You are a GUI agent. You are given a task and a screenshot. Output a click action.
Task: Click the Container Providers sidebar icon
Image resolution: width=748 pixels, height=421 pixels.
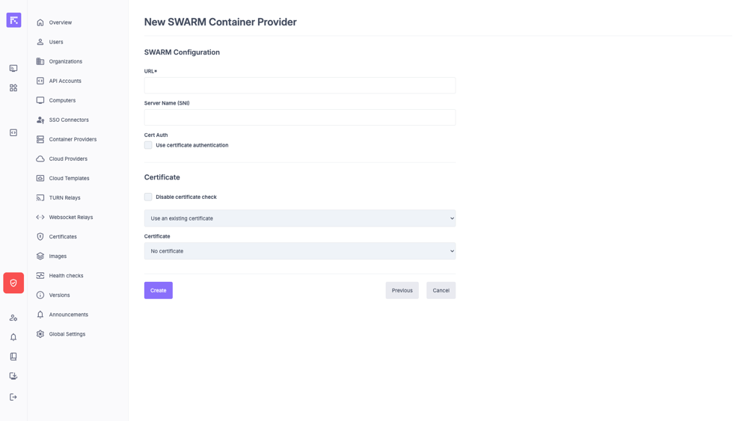[40, 139]
